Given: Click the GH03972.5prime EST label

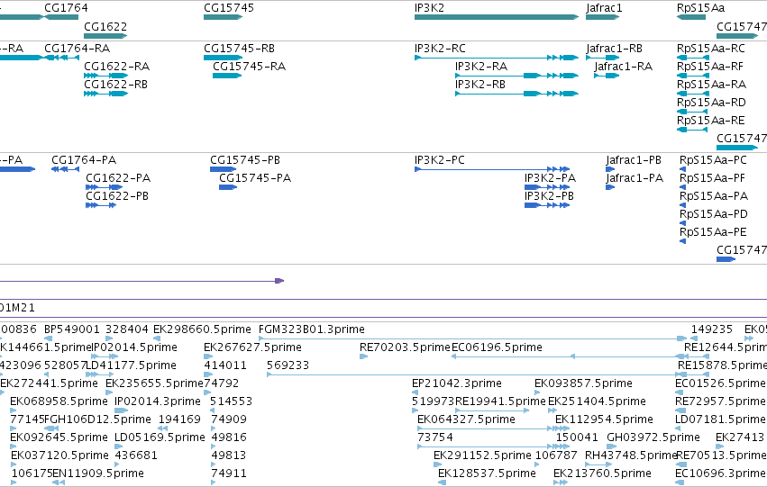Looking at the screenshot, I should [653, 437].
